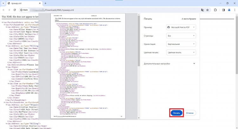
Task: Open the extensions puzzle icon
Action: click(x=215, y=10)
